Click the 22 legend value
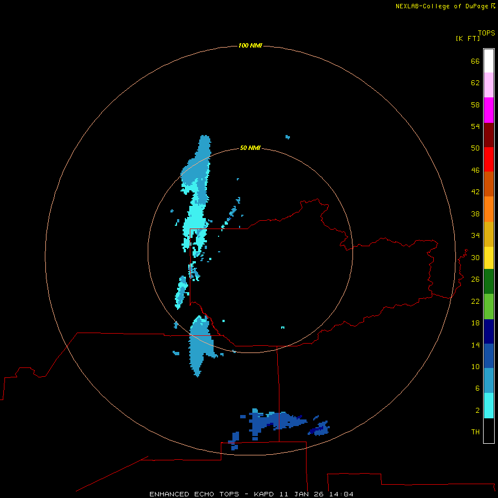The image size is (498, 498). 475,301
